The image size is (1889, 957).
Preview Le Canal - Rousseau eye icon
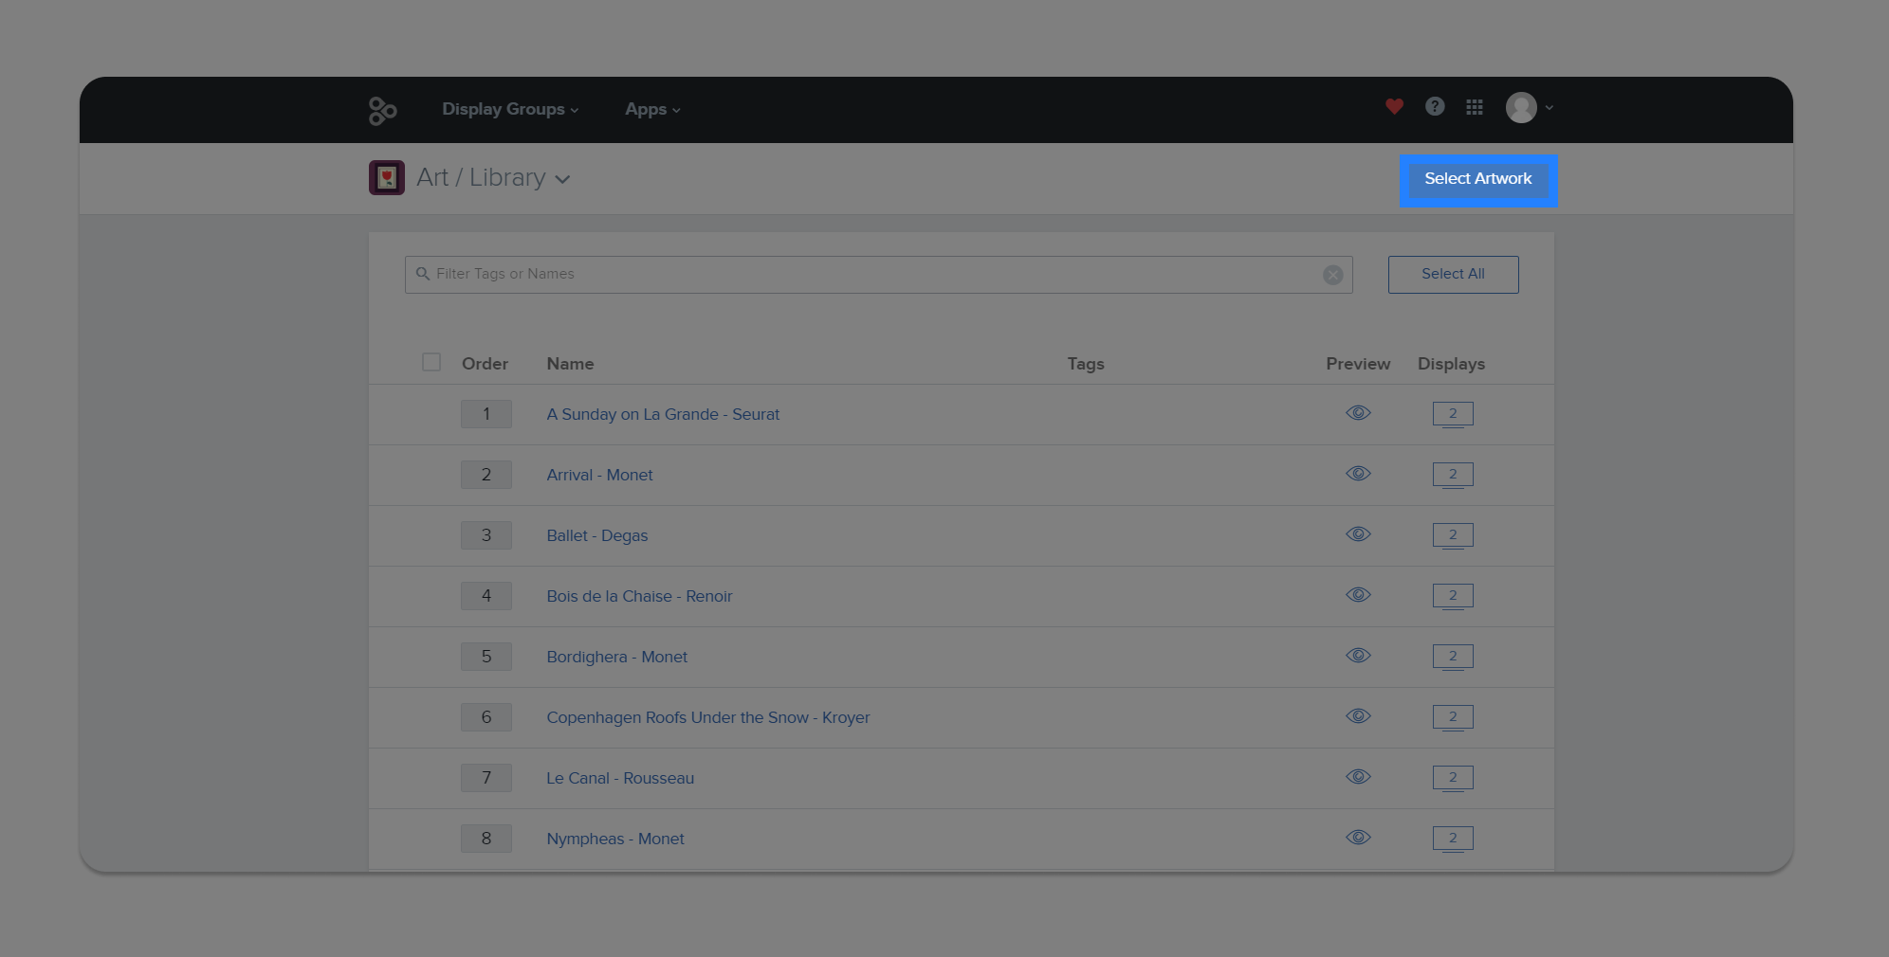1358,777
